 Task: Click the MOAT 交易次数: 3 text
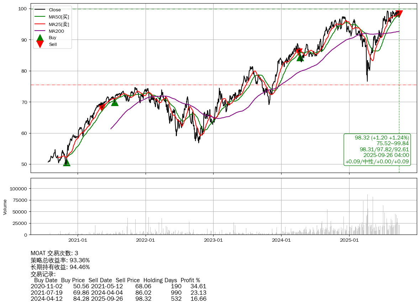point(54,253)
